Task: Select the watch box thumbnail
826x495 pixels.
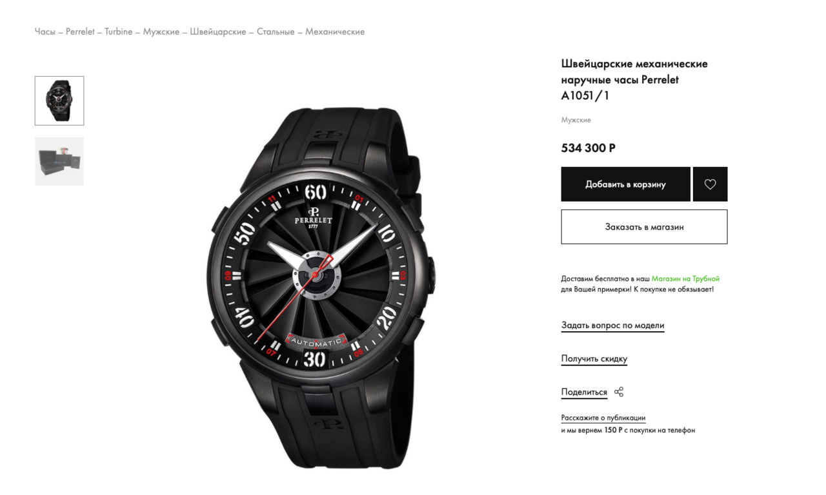Action: point(59,161)
